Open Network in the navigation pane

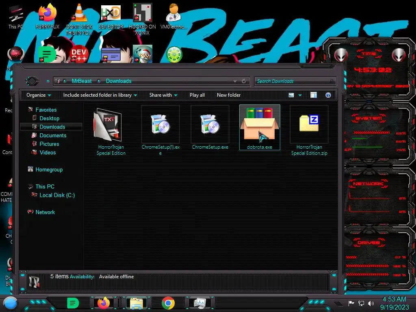click(x=45, y=212)
